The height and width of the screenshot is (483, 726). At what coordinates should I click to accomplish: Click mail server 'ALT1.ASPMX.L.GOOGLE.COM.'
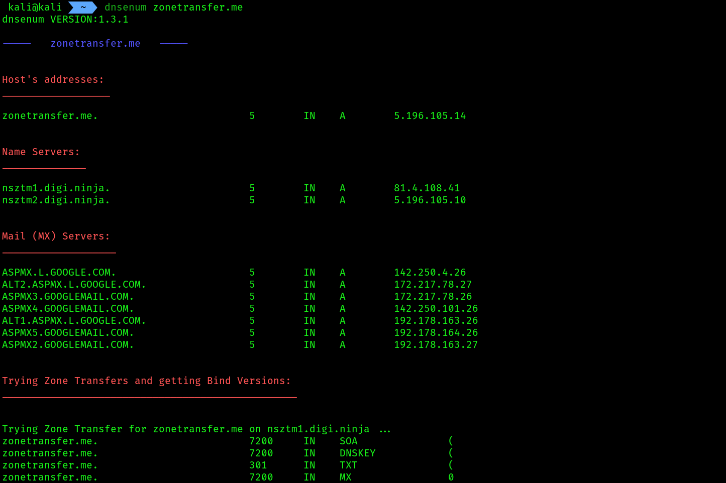[74, 321]
